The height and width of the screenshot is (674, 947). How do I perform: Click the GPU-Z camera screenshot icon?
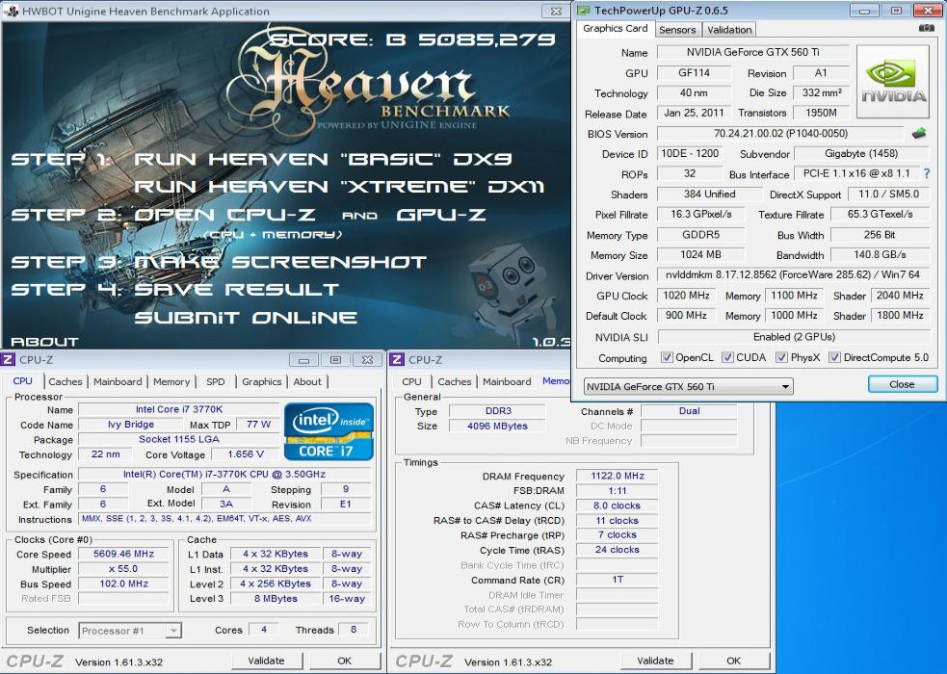(x=926, y=28)
